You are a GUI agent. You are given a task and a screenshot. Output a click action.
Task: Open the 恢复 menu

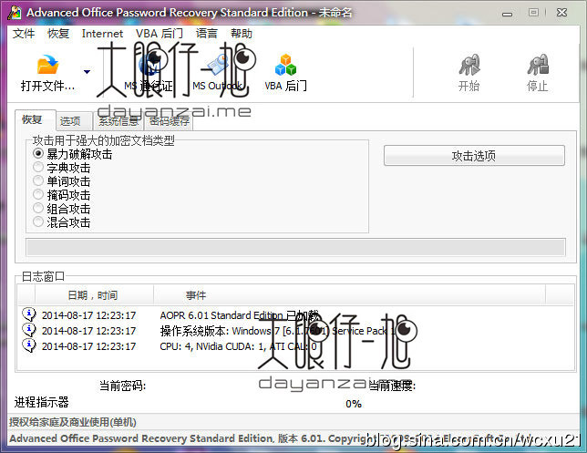coord(58,34)
